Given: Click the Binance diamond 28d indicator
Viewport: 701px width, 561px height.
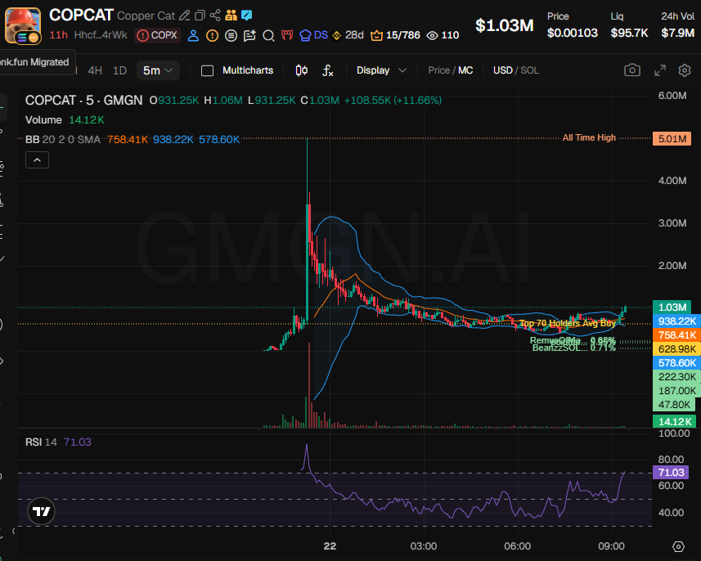Looking at the screenshot, I should tap(348, 35).
